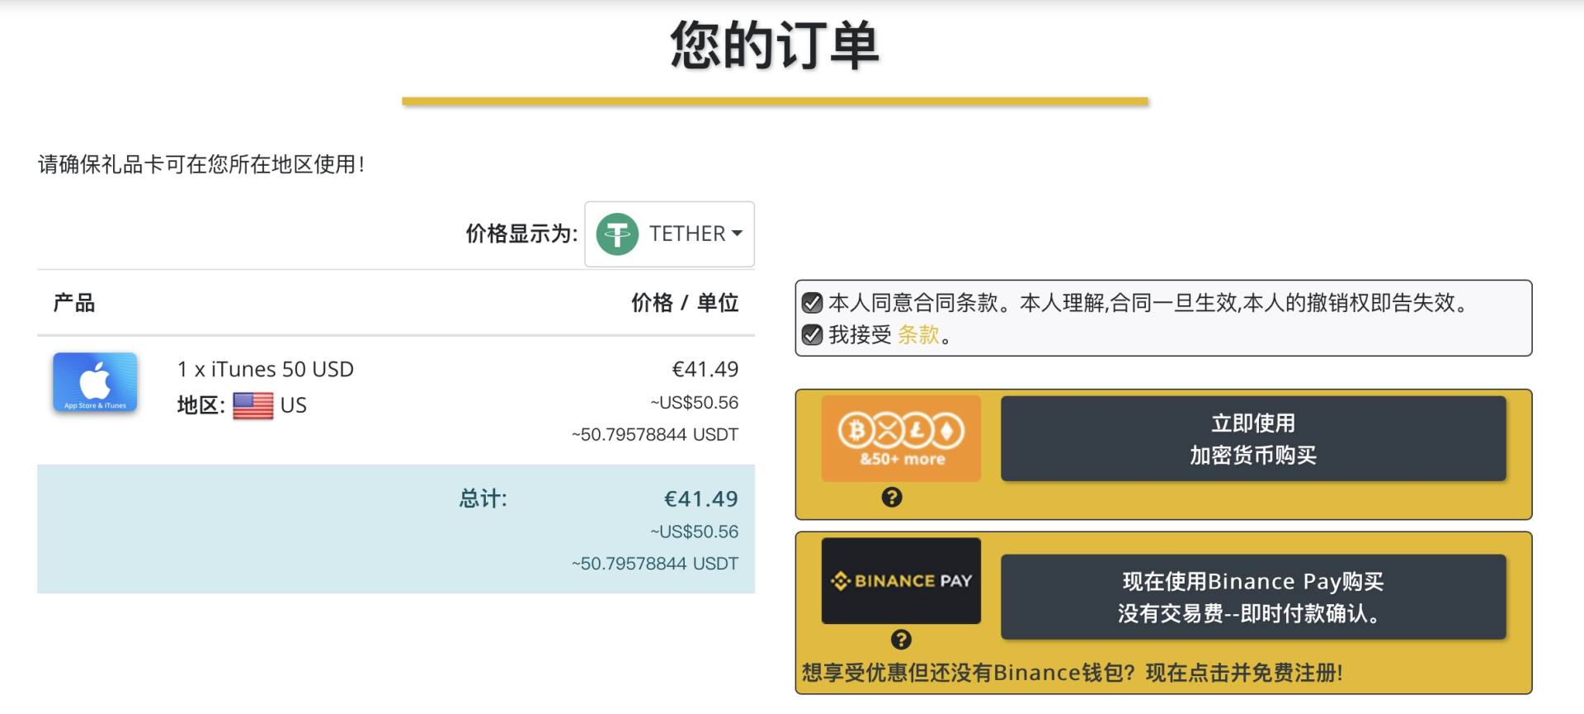Click the &50+ more crypto label
The width and height of the screenshot is (1584, 714).
tap(901, 460)
